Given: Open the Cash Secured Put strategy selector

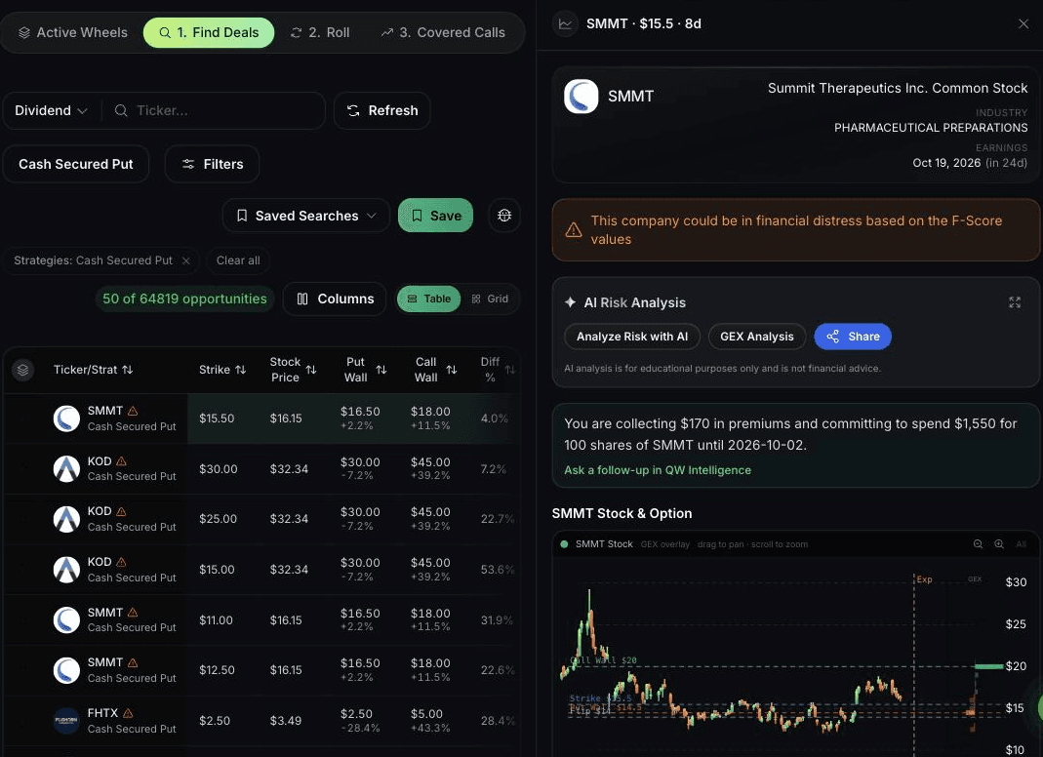Looking at the screenshot, I should (76, 164).
